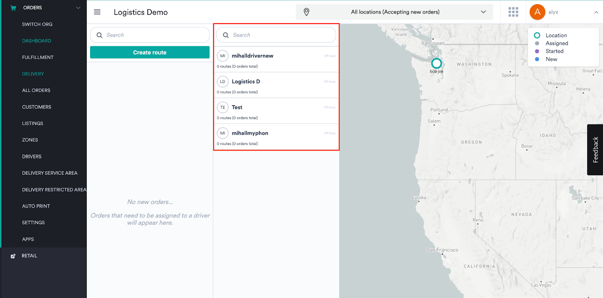Navigate to the Zones page
603x298 pixels.
(x=30, y=140)
